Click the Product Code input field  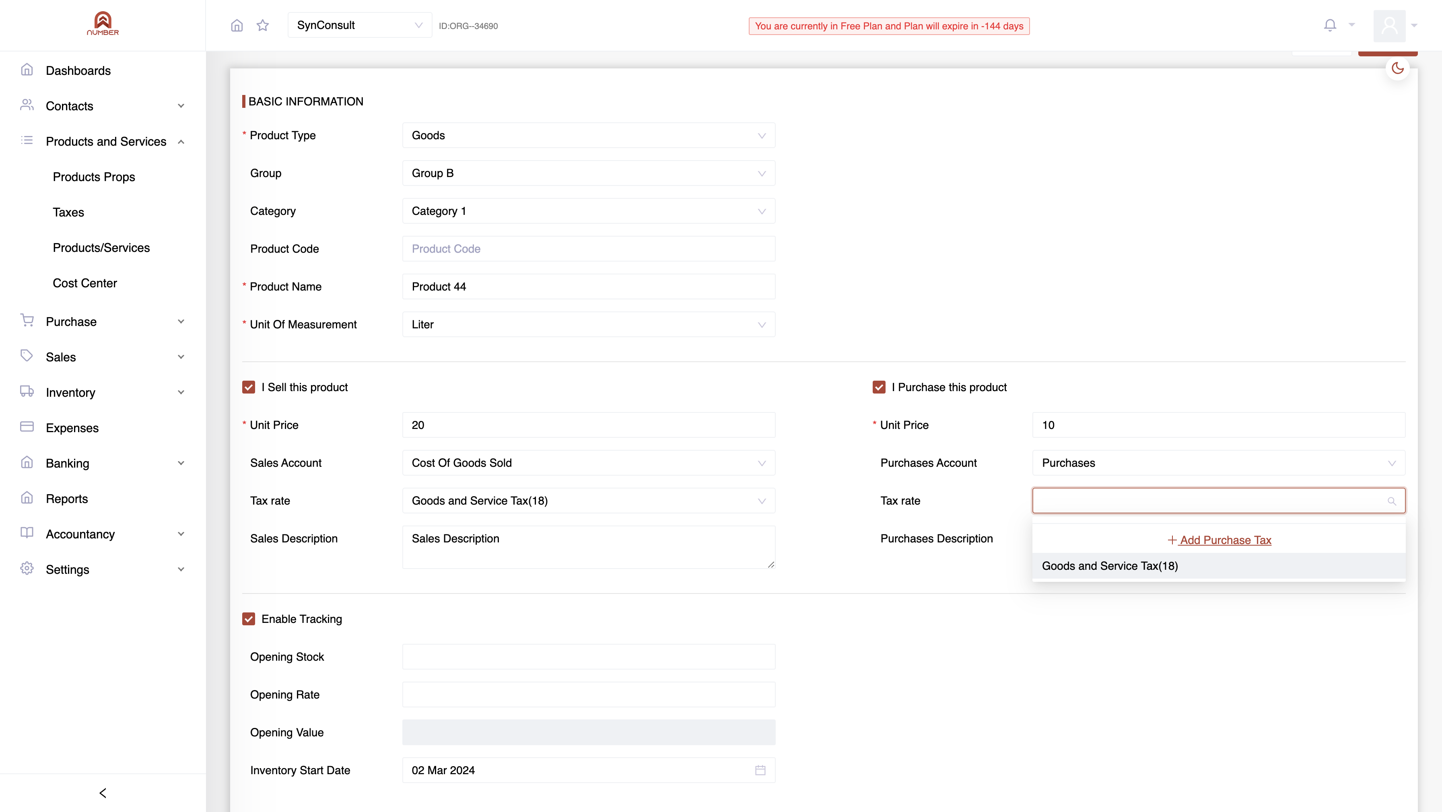[588, 249]
